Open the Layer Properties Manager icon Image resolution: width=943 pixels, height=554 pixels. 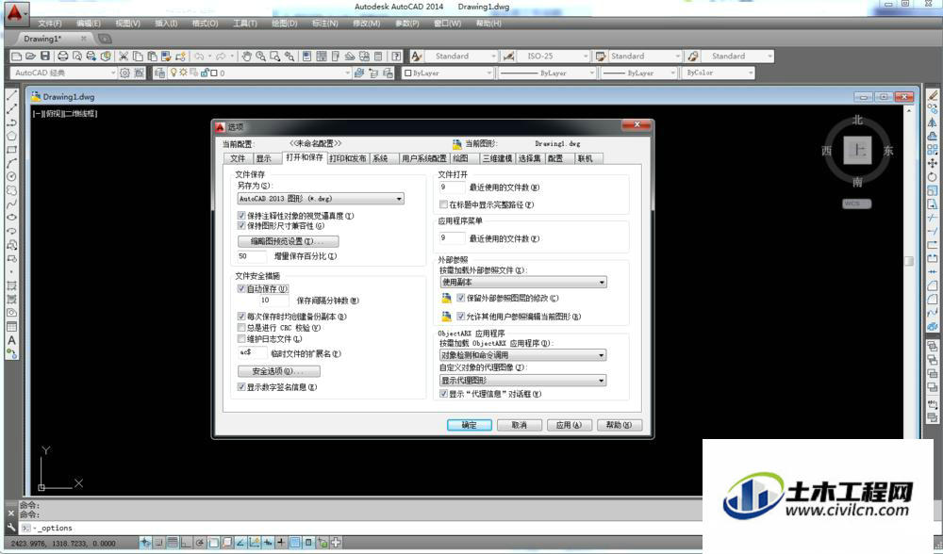click(159, 73)
